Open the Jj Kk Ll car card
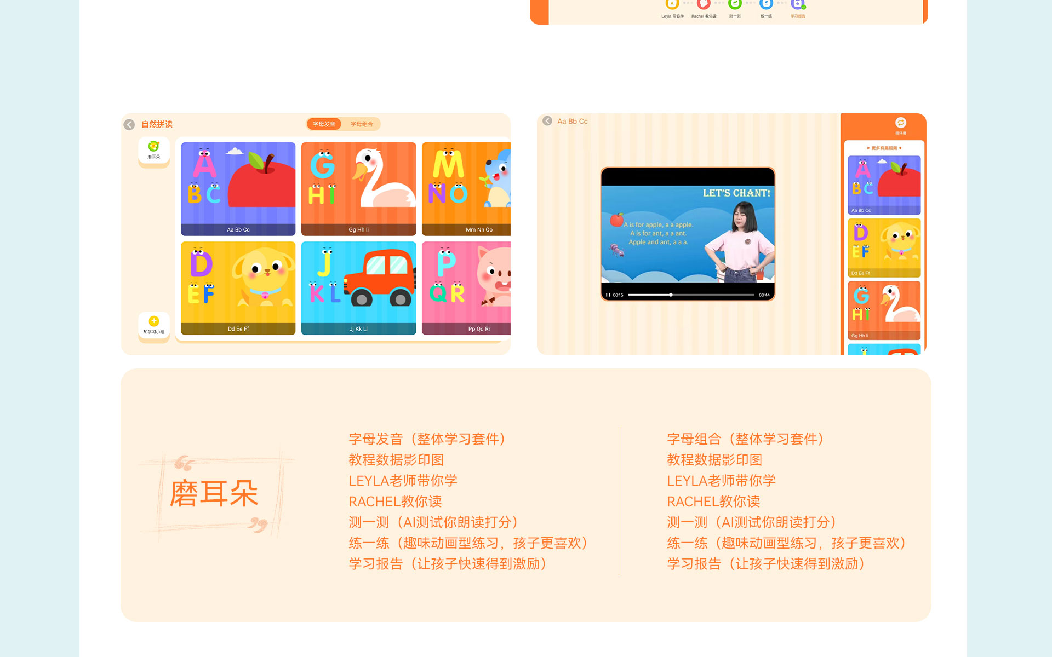 click(x=358, y=287)
